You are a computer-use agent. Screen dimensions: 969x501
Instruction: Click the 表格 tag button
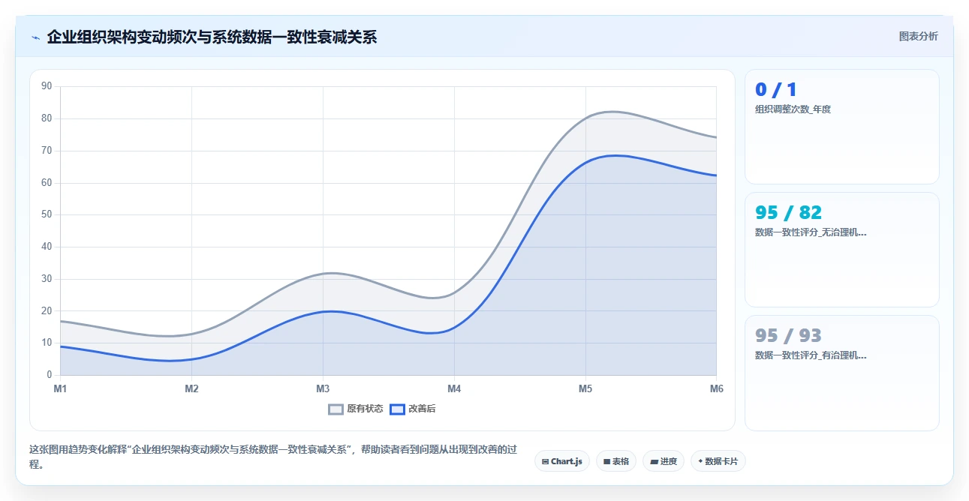click(x=616, y=461)
